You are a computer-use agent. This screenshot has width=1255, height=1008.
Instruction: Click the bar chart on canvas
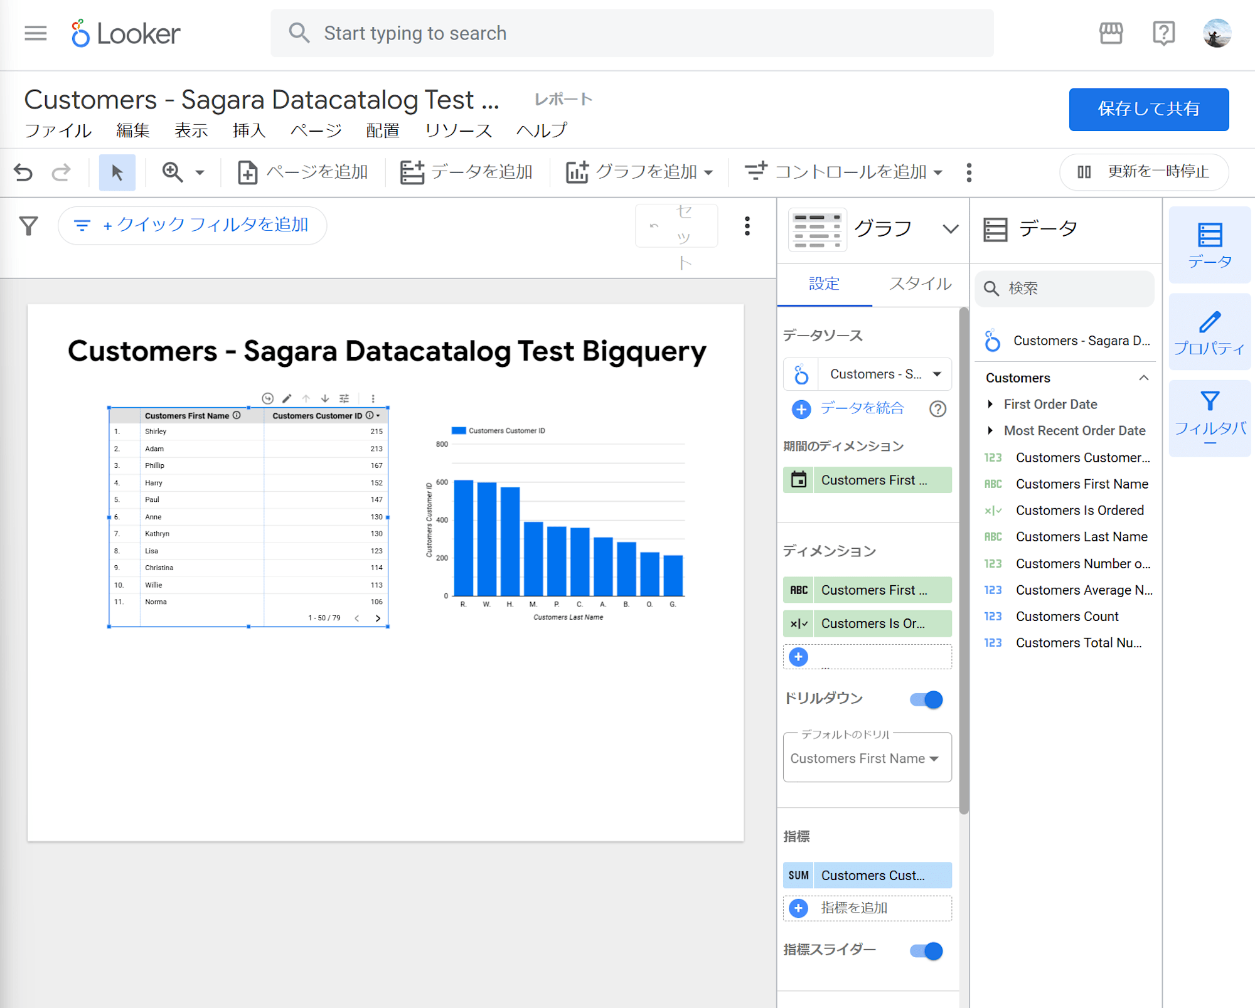pyautogui.click(x=555, y=524)
